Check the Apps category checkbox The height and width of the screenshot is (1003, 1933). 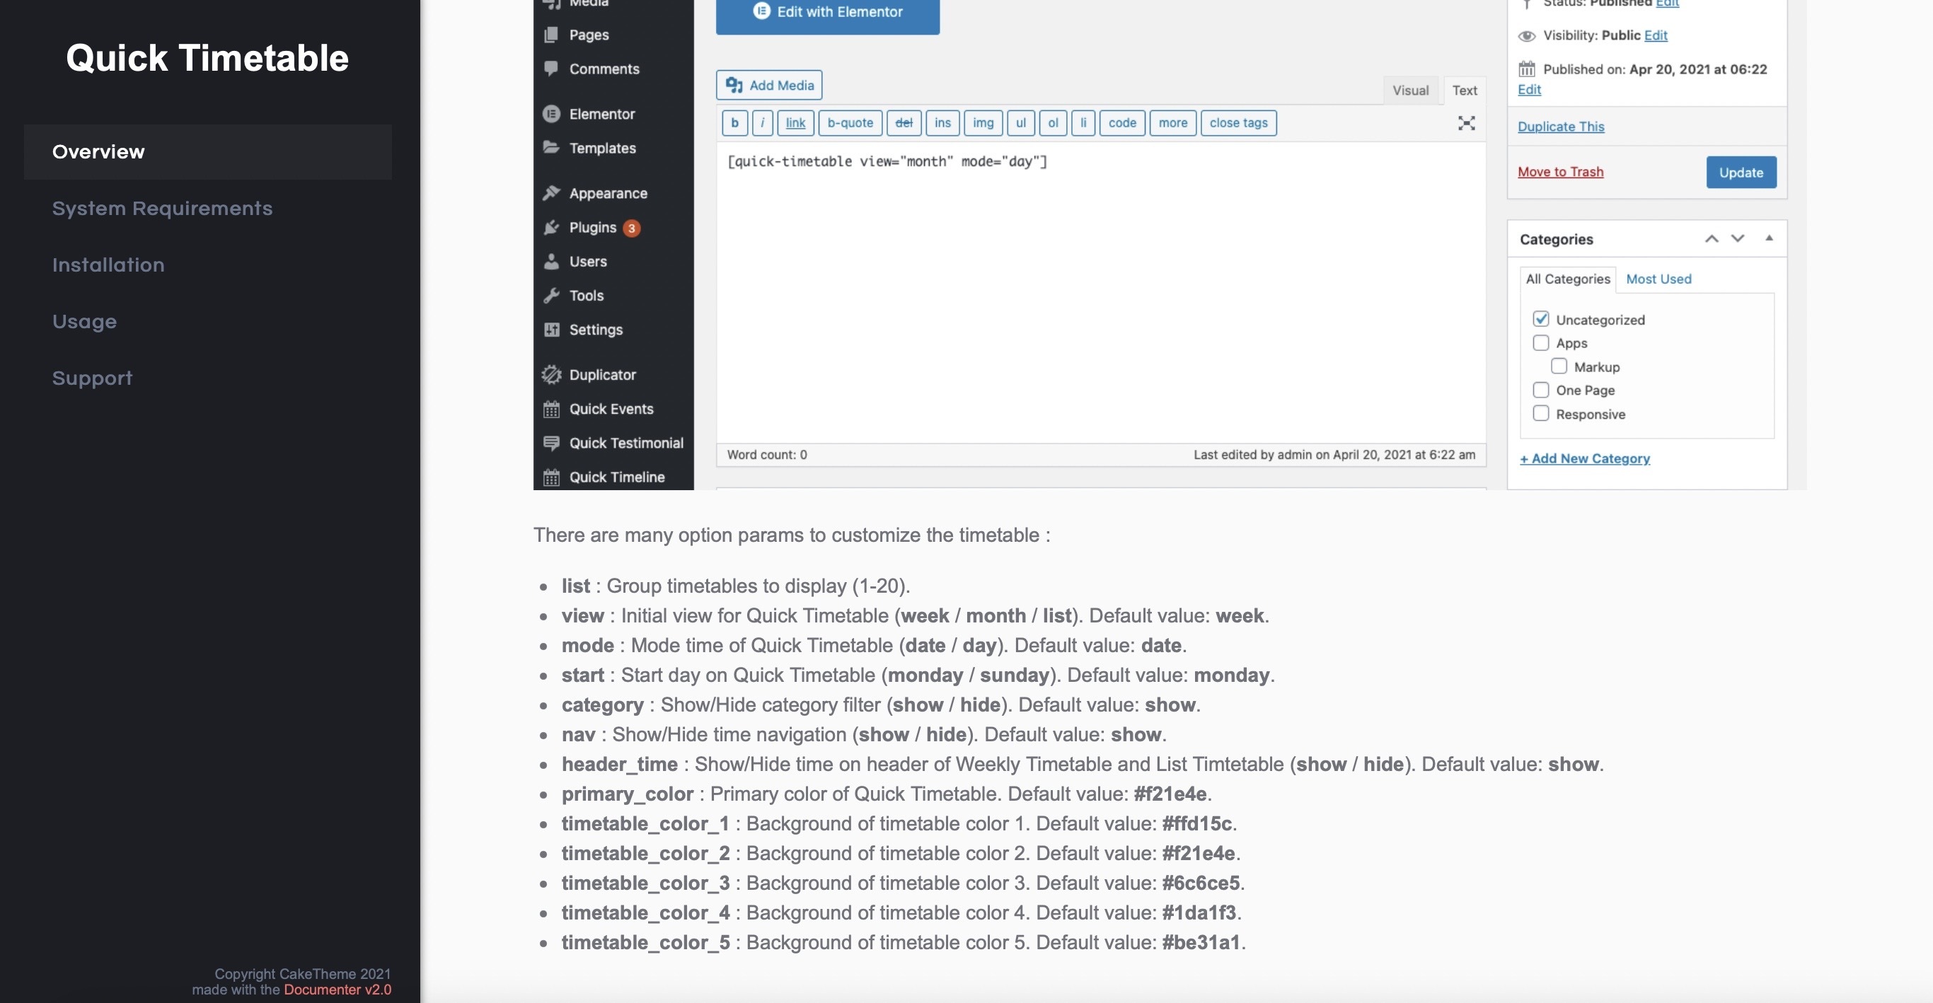coord(1540,343)
